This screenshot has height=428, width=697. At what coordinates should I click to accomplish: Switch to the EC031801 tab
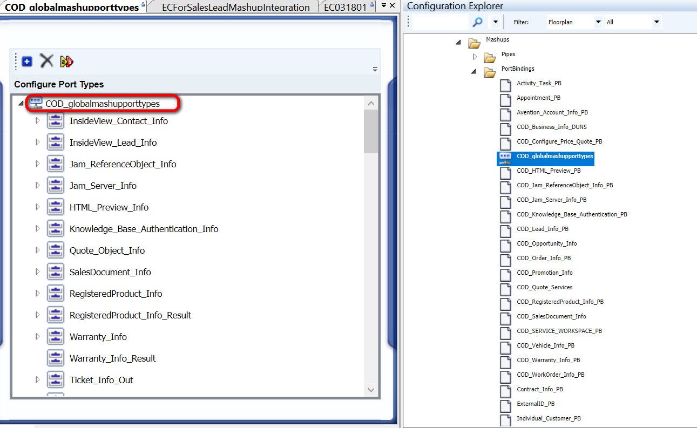point(346,8)
